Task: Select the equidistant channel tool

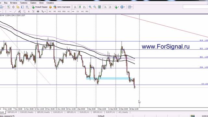Action: 19,12
